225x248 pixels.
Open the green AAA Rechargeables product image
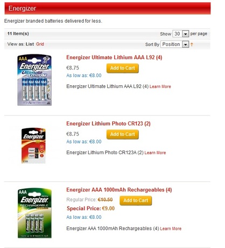pyautogui.click(x=34, y=213)
